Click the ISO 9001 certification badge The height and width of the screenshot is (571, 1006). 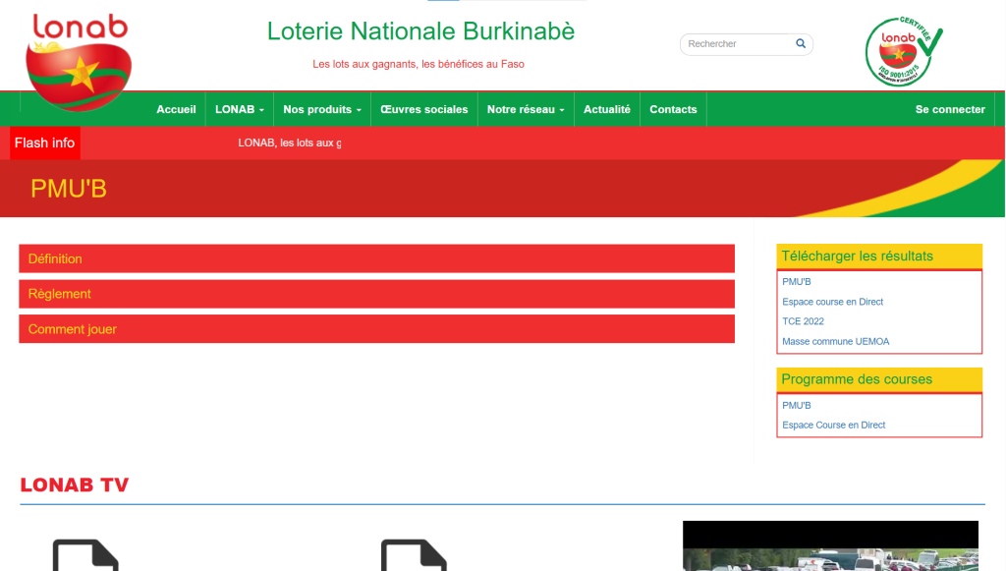[904, 51]
